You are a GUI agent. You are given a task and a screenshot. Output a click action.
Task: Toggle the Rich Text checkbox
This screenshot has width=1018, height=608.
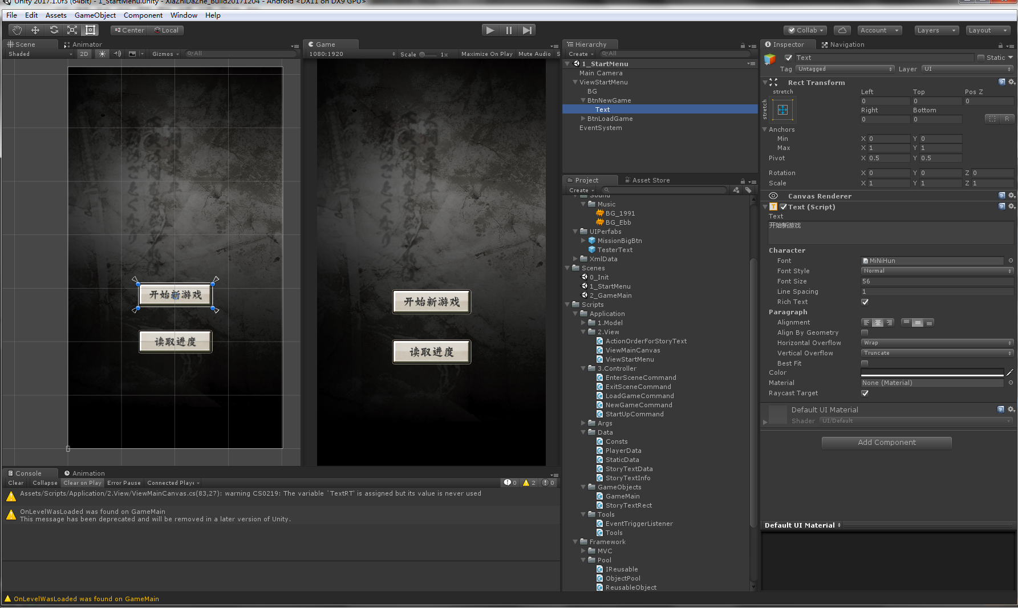[865, 302]
